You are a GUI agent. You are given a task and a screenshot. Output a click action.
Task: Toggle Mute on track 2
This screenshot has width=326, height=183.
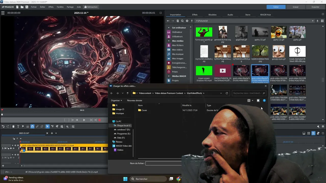[x=6, y=158]
